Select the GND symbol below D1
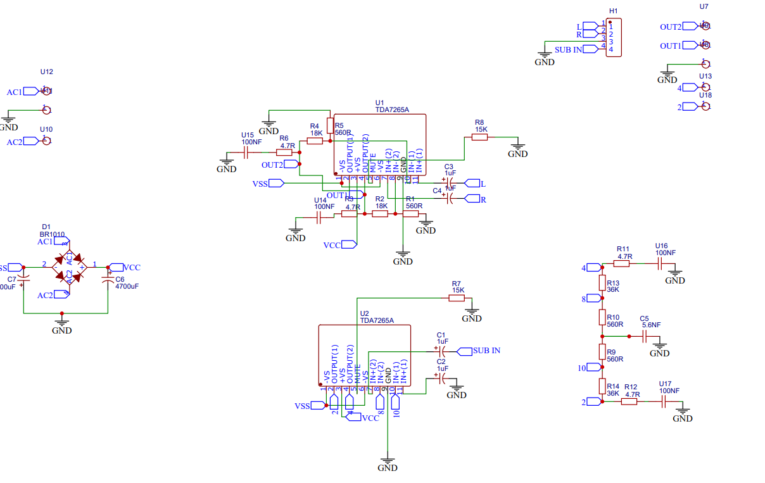This screenshot has width=765, height=483. coord(61,323)
